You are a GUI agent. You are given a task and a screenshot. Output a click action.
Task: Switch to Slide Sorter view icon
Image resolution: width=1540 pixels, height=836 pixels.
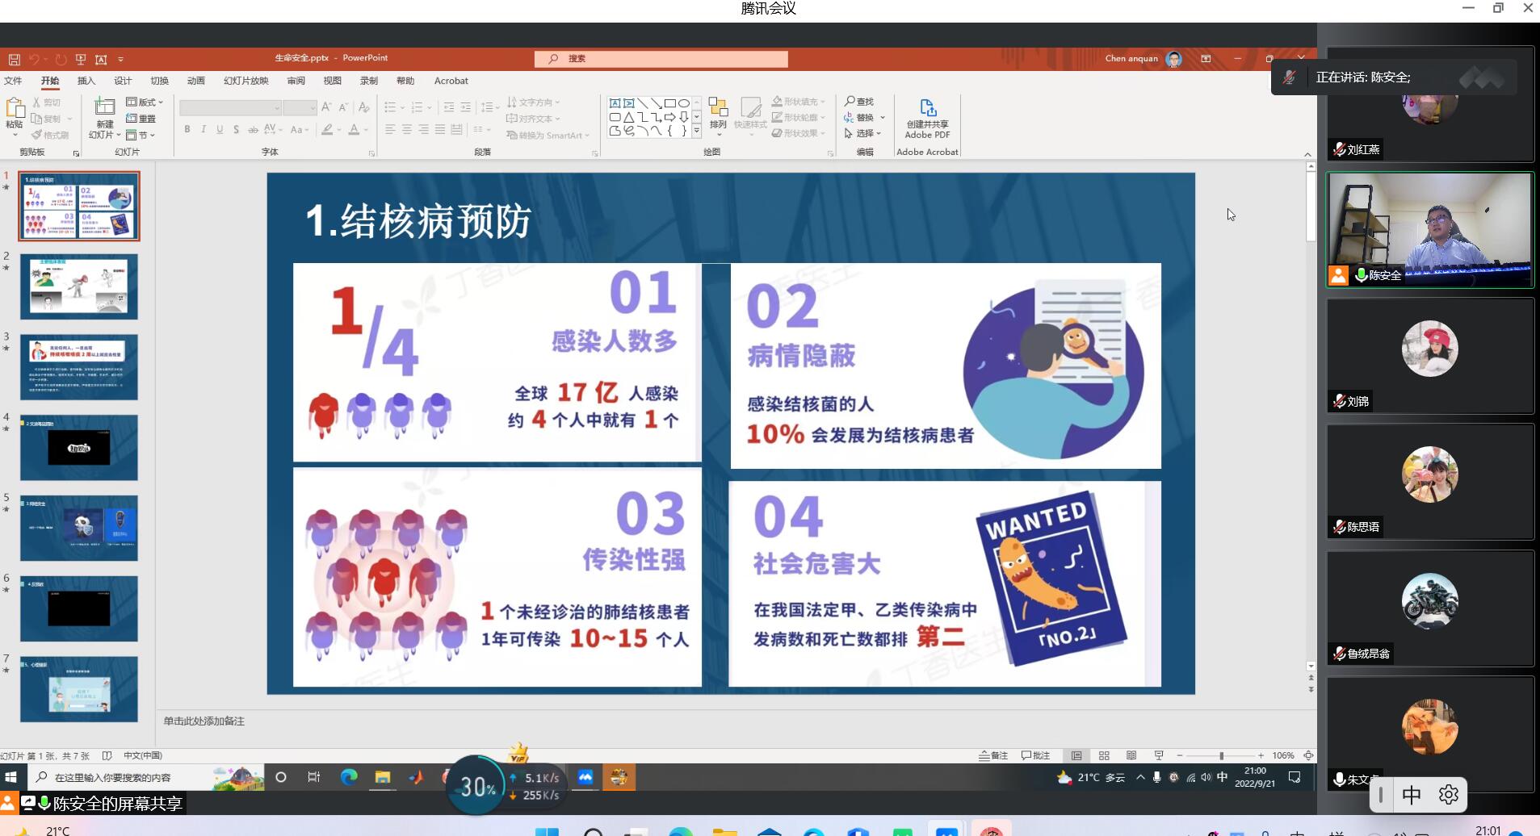pyautogui.click(x=1104, y=756)
